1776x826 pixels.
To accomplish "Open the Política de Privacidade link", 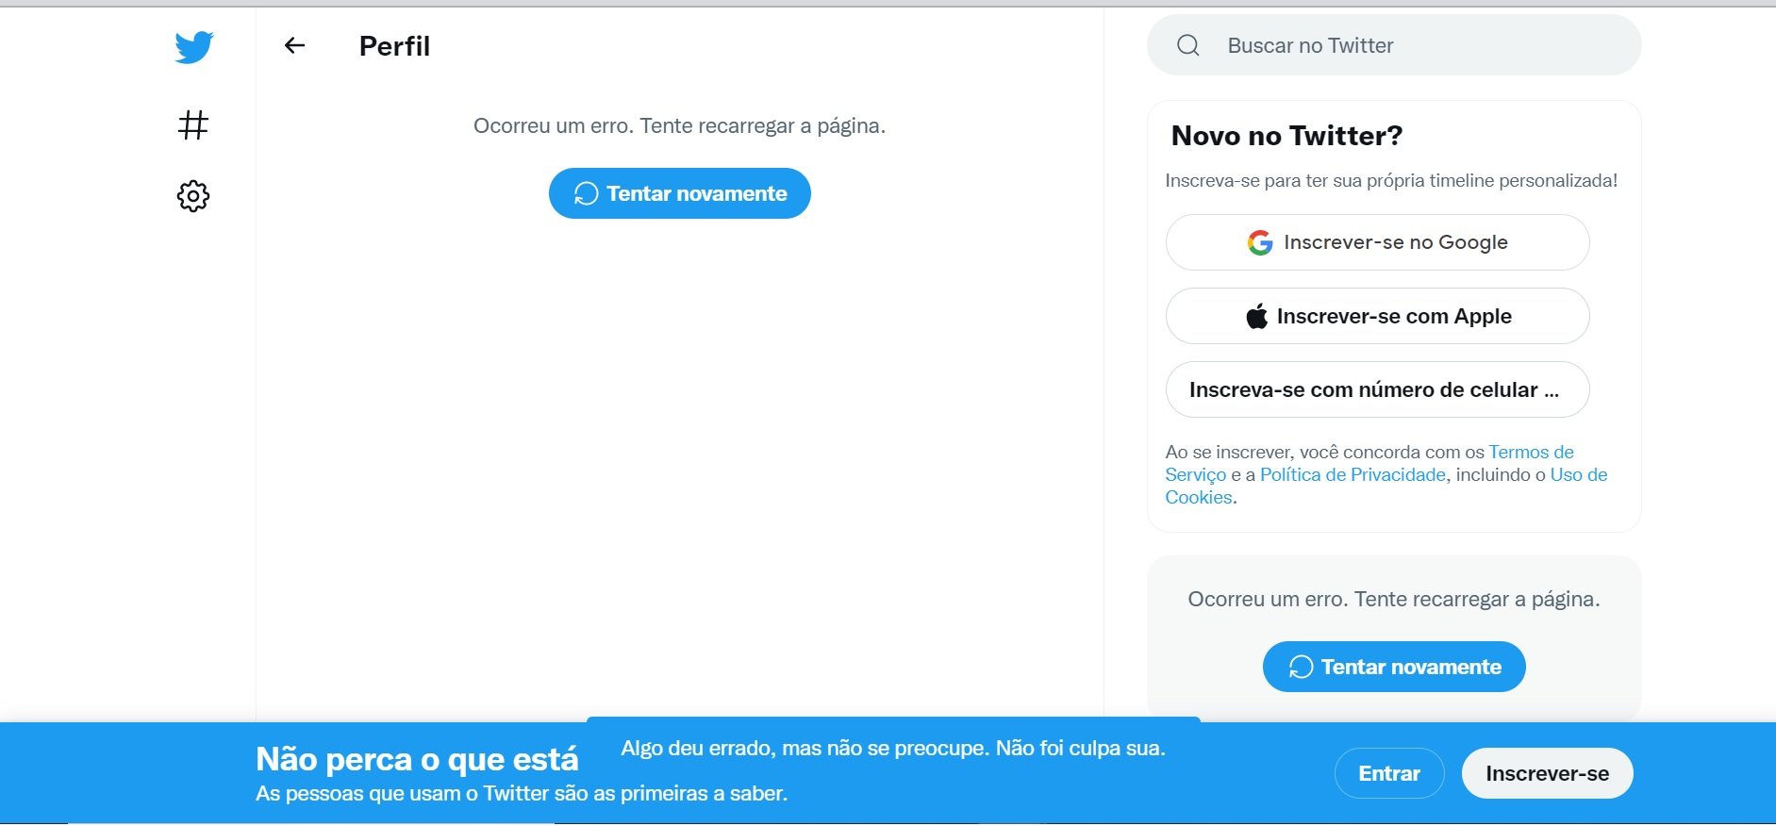I will point(1353,474).
